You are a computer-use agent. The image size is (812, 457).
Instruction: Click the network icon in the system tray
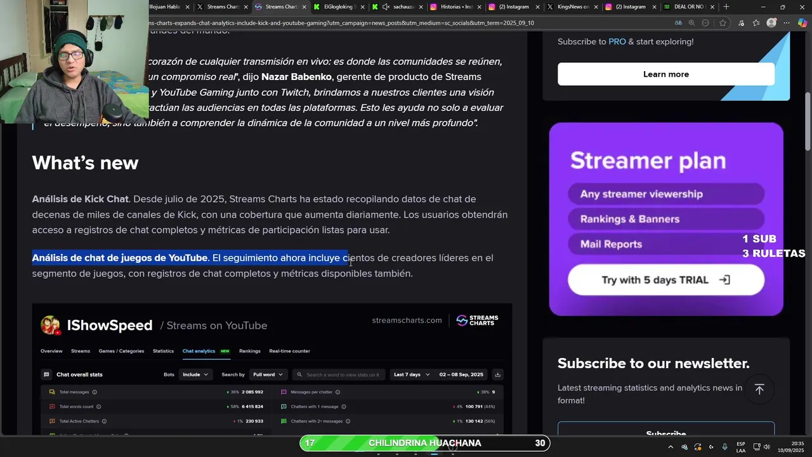(757, 447)
